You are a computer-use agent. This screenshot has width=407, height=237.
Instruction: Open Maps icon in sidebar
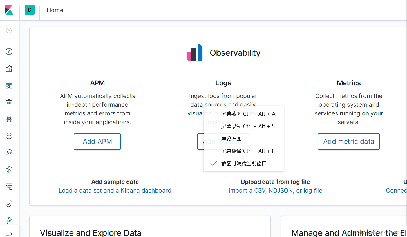pyautogui.click(x=9, y=119)
